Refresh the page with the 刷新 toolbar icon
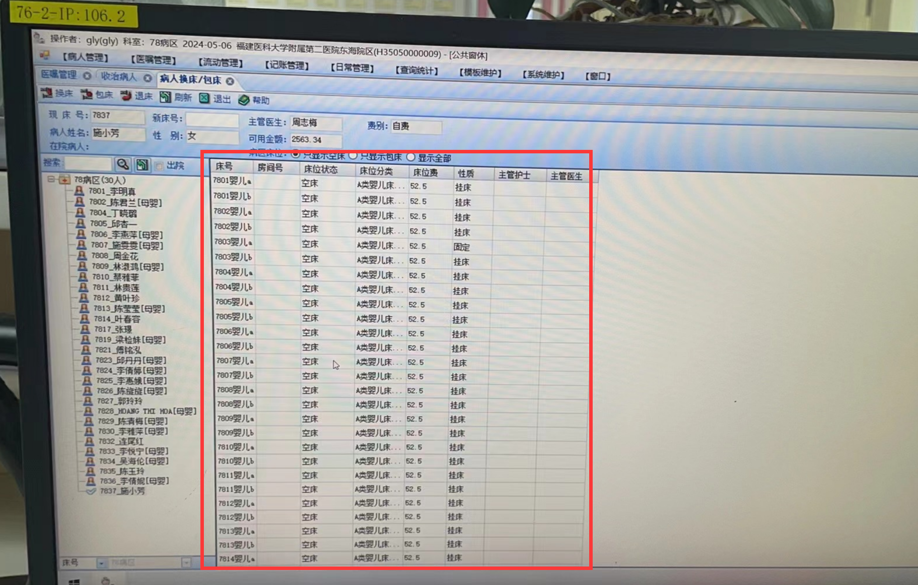This screenshot has width=918, height=585. (165, 97)
